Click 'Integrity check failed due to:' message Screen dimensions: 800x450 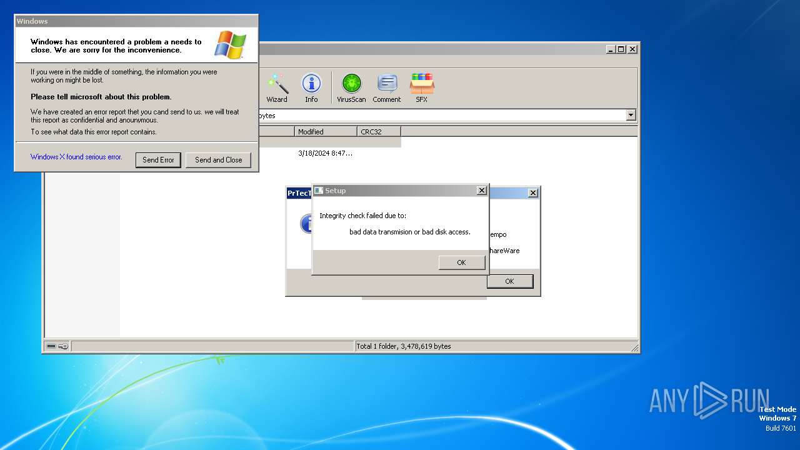362,216
